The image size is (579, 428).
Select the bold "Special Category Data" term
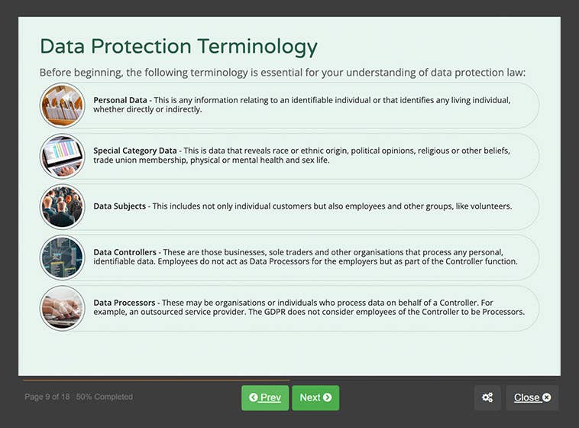click(134, 151)
